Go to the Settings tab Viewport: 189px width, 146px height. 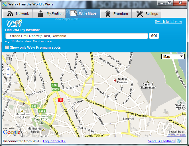pyautogui.click(x=147, y=13)
